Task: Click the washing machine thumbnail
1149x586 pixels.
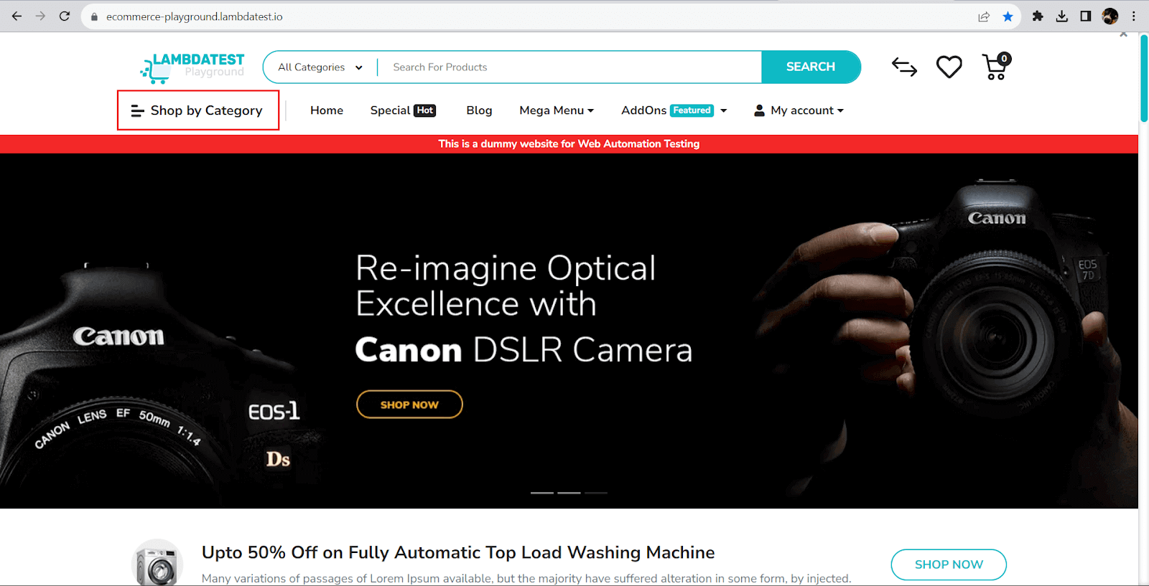Action: (157, 563)
